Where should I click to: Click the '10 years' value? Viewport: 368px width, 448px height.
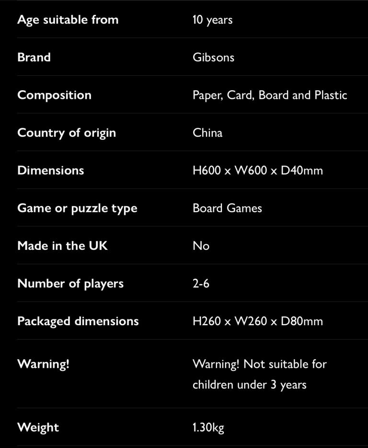coord(212,20)
